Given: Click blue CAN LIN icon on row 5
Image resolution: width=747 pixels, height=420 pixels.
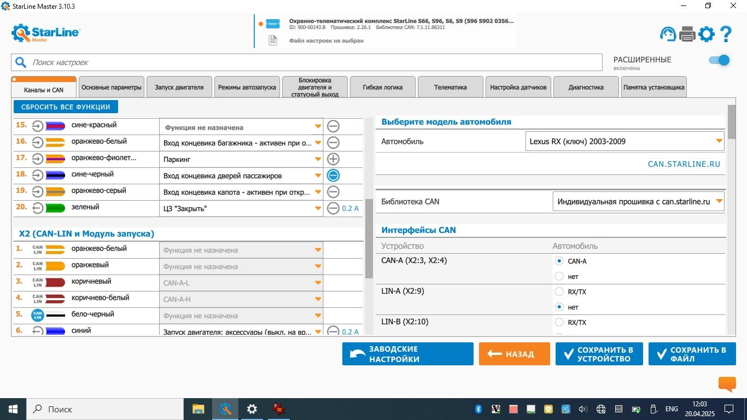Looking at the screenshot, I should (37, 316).
